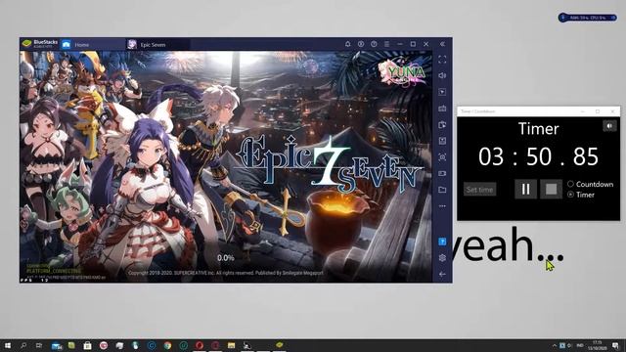
Task: Toggle BlueStacks fullscreen icon in sidebar
Action: [x=442, y=60]
